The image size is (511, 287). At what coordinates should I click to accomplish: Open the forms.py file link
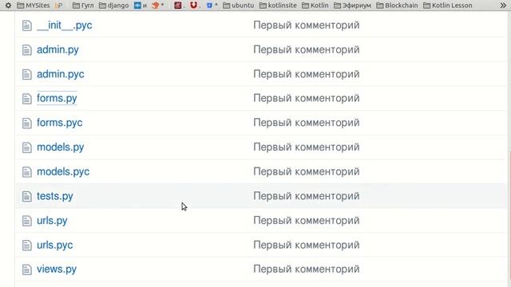(x=57, y=98)
